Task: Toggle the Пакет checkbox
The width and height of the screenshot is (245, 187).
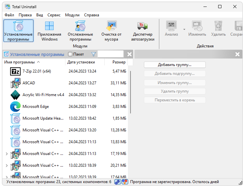Action: click(x=70, y=54)
